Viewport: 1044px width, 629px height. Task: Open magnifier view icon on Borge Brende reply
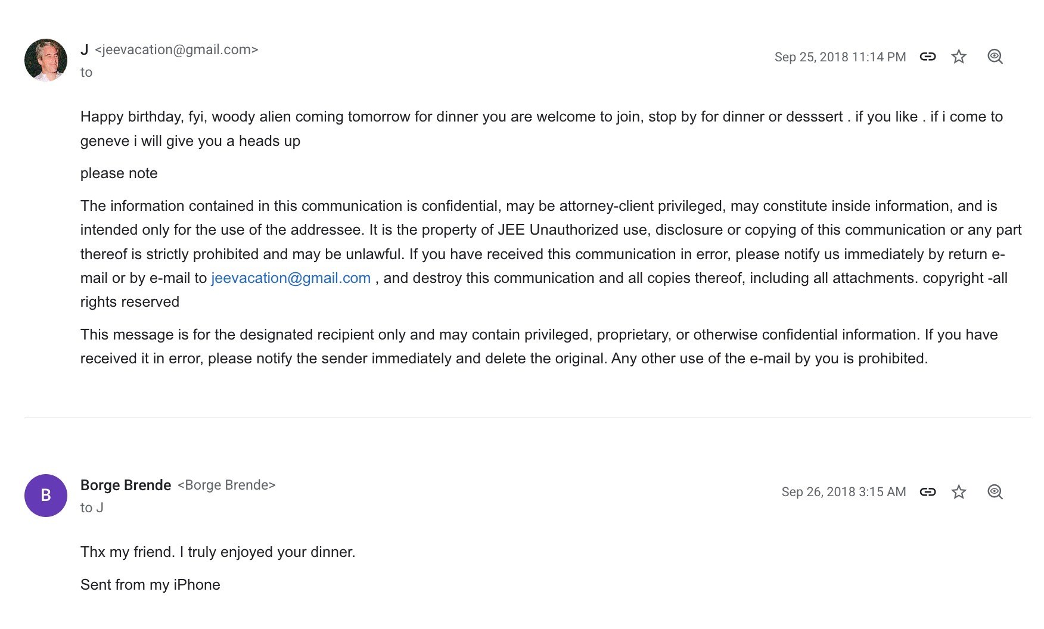(x=995, y=492)
